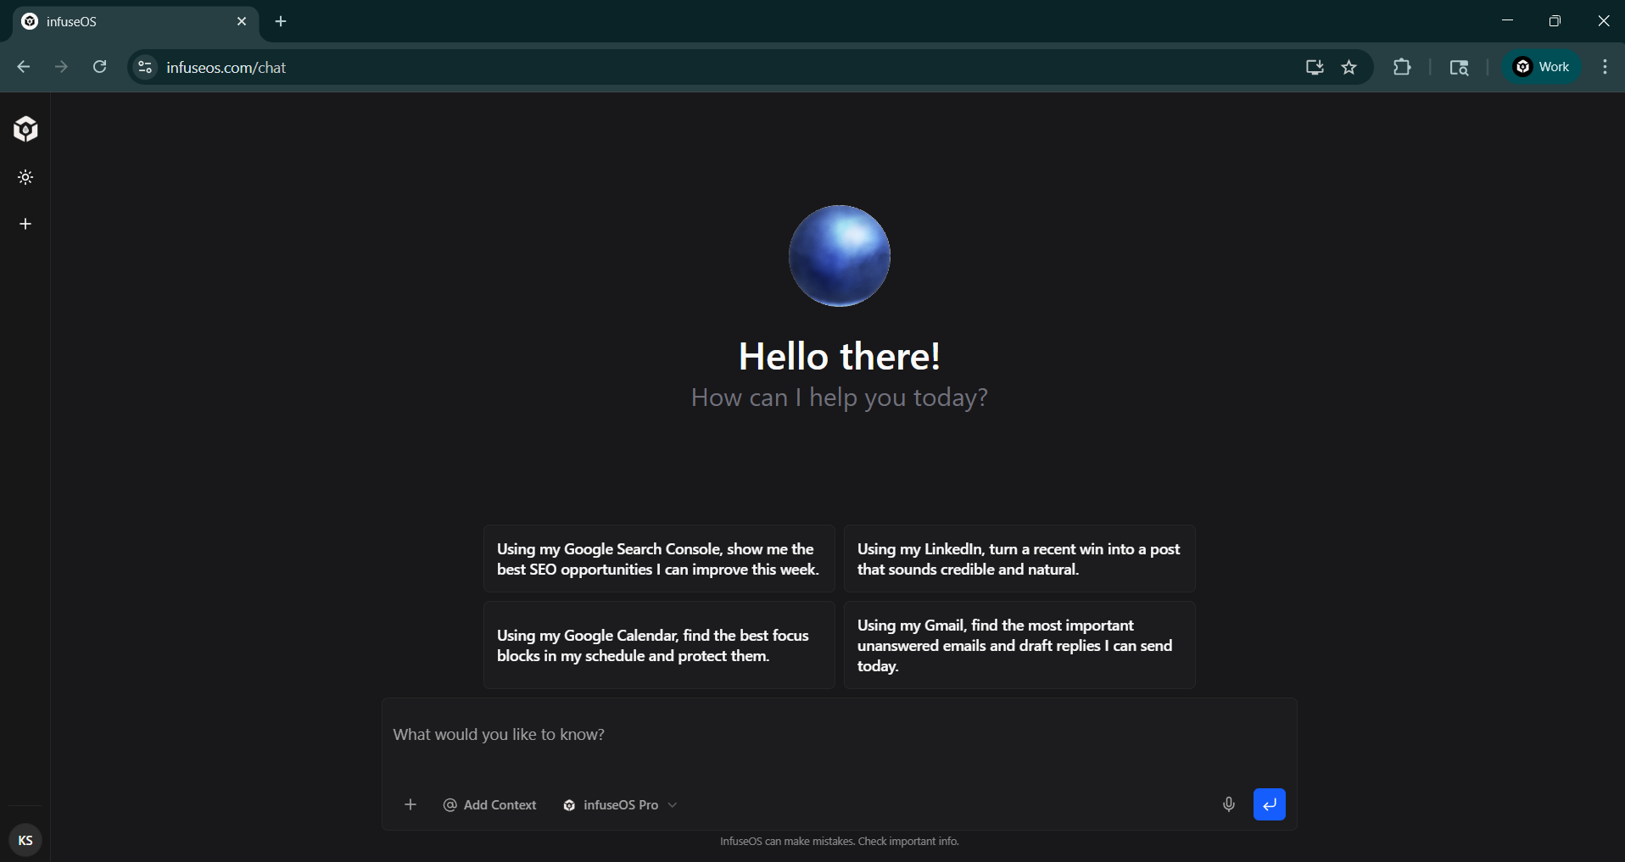Open a new browser tab
This screenshot has height=862, width=1625.
281,22
